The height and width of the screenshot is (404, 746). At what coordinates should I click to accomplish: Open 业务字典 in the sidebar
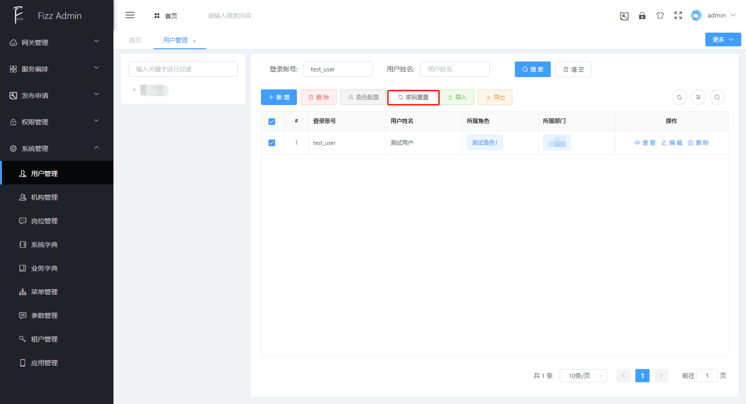tap(57, 268)
